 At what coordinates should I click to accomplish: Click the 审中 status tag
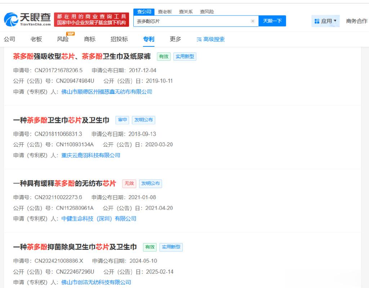pos(122,120)
